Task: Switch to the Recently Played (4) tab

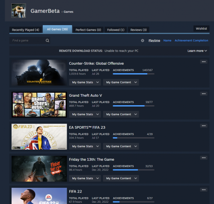Action: coord(26,30)
